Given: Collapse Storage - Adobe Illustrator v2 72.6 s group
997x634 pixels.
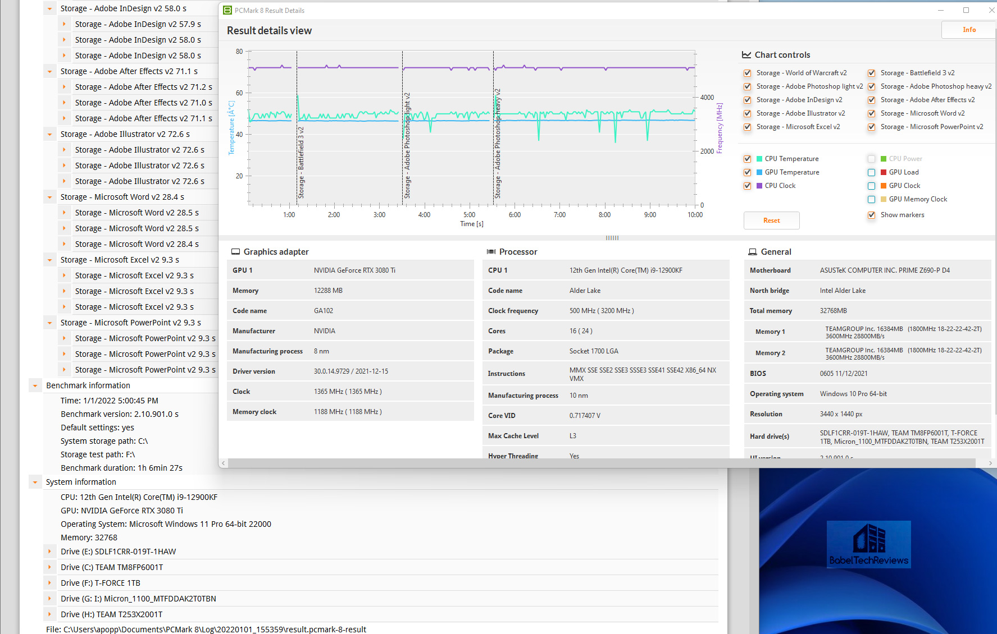Looking at the screenshot, I should coord(50,134).
